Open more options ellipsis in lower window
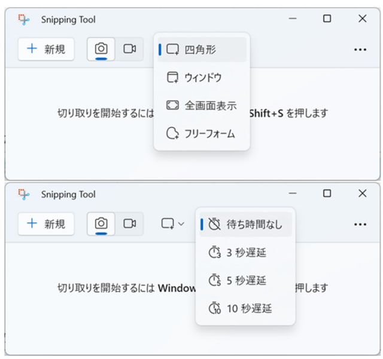The width and height of the screenshot is (383, 359). (x=360, y=225)
